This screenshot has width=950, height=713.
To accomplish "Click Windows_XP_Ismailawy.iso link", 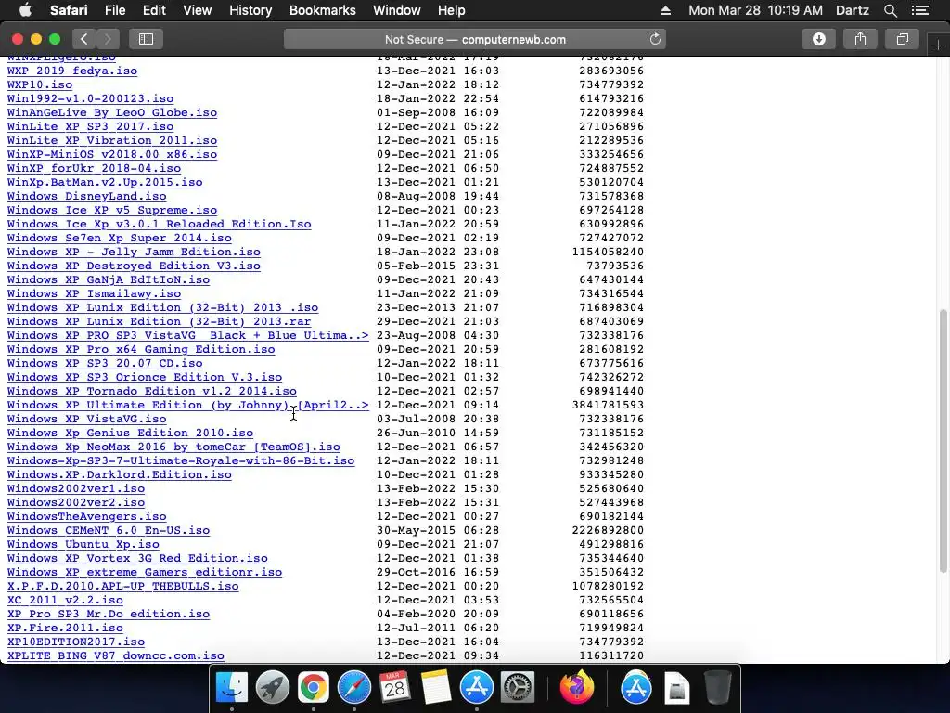I will click(94, 294).
